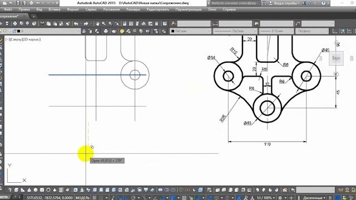The image size is (356, 200).
Task: Click the Cut (scissors) toolbar icon
Action: [x=42, y=23]
